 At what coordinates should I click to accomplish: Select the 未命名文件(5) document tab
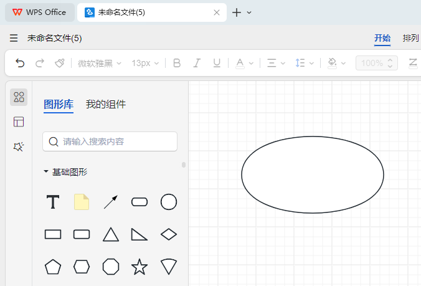pyautogui.click(x=152, y=12)
